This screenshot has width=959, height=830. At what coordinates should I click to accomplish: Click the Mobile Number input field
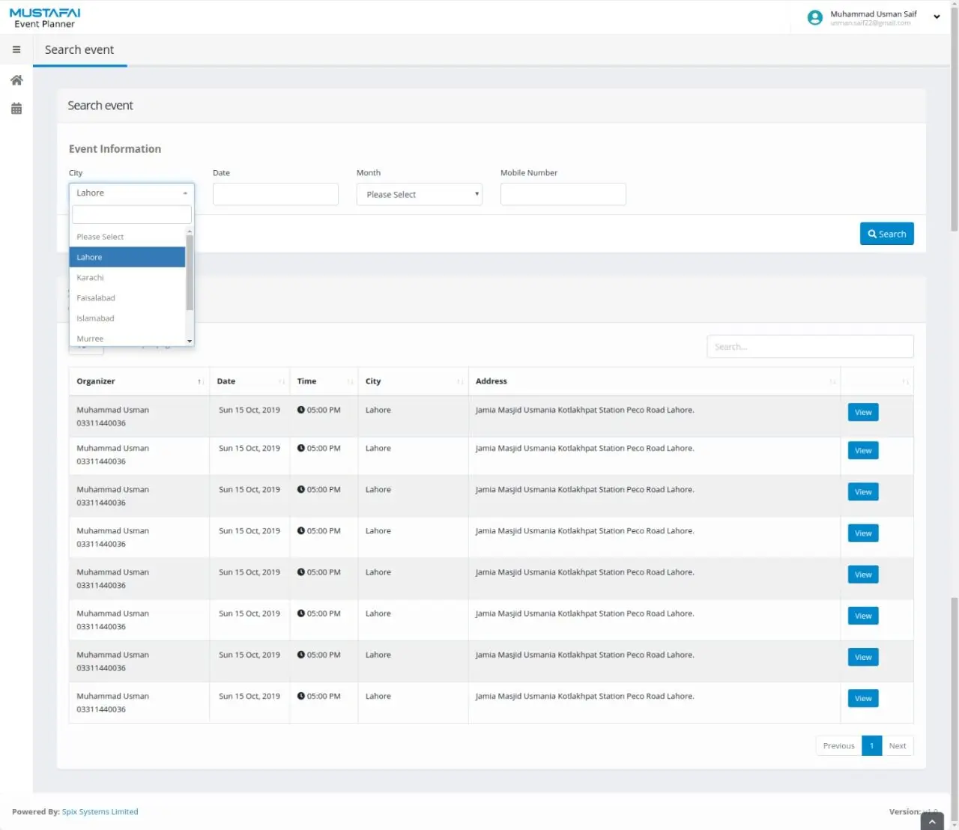pyautogui.click(x=563, y=195)
